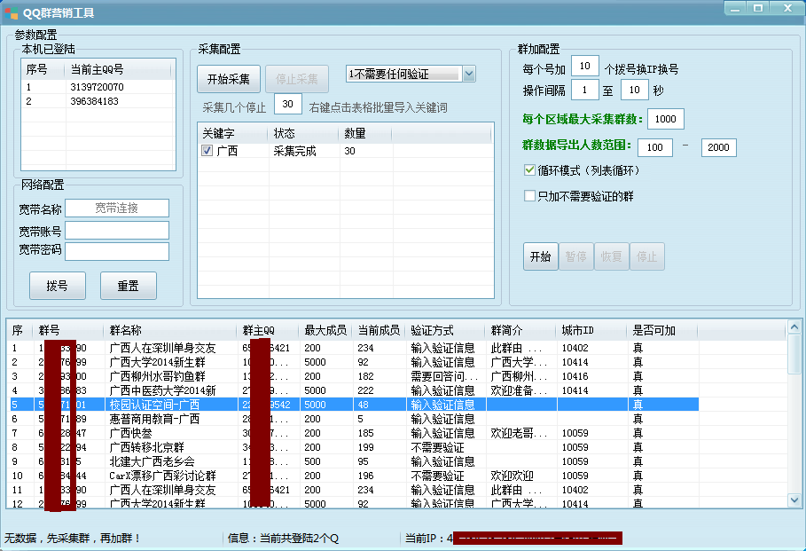
Task: Click the minimum member range field showing 100
Action: pos(655,147)
